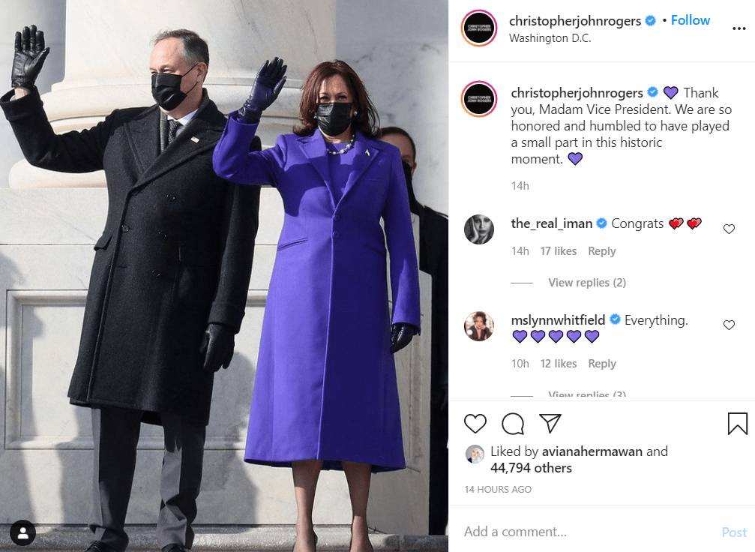755x552 pixels.
Task: Share the post via paper plane icon
Action: click(x=550, y=423)
